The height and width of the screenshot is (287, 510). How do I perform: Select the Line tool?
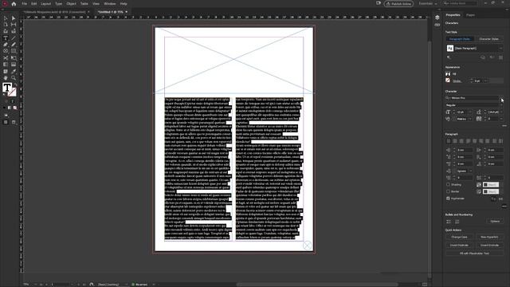pos(14,38)
